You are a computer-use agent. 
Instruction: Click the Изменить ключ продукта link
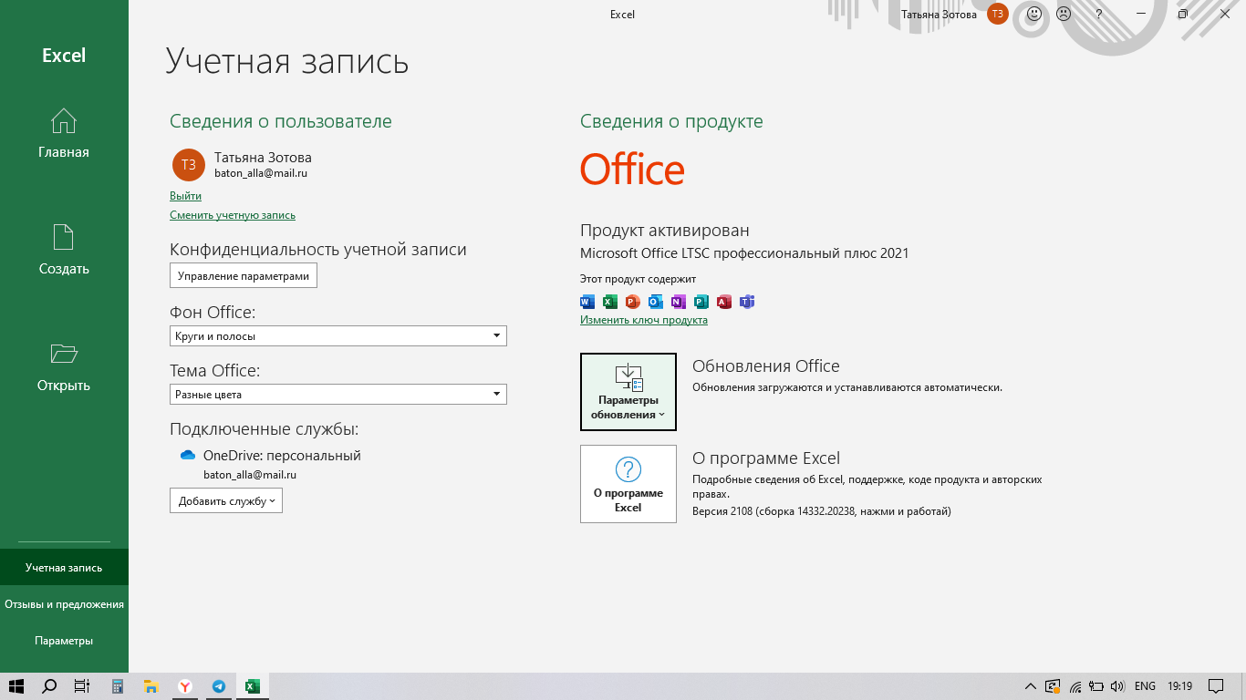pyautogui.click(x=644, y=320)
